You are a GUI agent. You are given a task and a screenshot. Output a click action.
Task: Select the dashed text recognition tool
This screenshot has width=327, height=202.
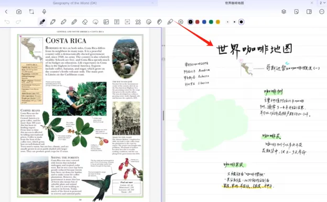tap(127, 22)
